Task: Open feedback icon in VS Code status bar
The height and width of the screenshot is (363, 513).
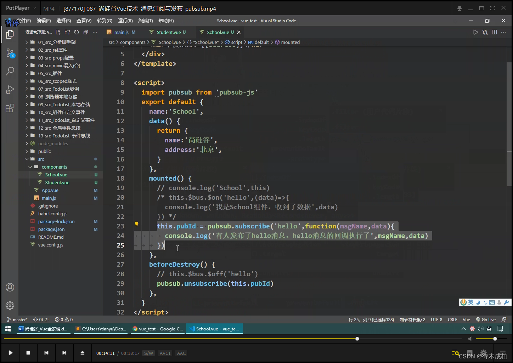Action: coord(504,319)
